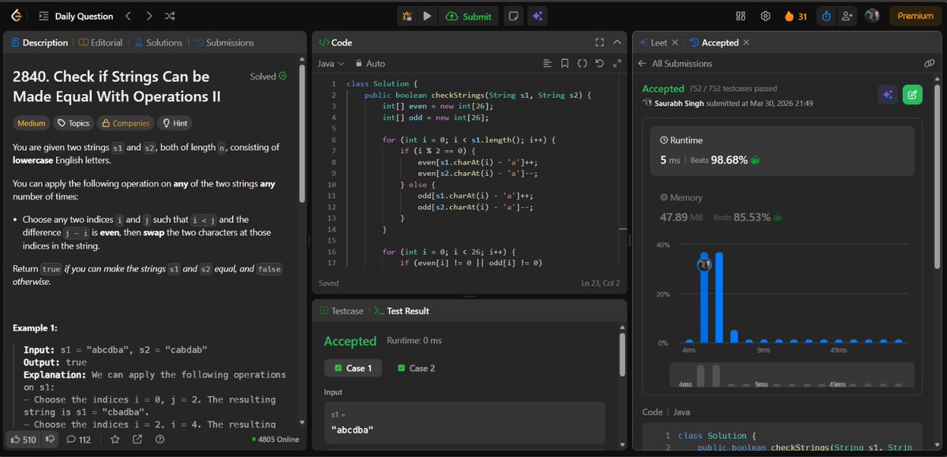Expand editor with diagonal arrows icon
This screenshot has height=457, width=947.
pos(616,63)
